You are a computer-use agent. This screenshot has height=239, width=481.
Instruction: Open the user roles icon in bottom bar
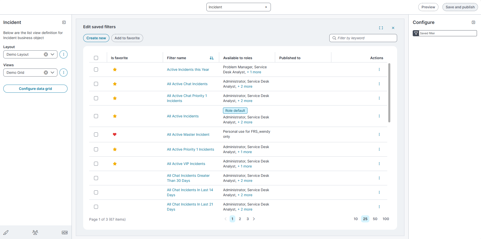pyautogui.click(x=35, y=232)
